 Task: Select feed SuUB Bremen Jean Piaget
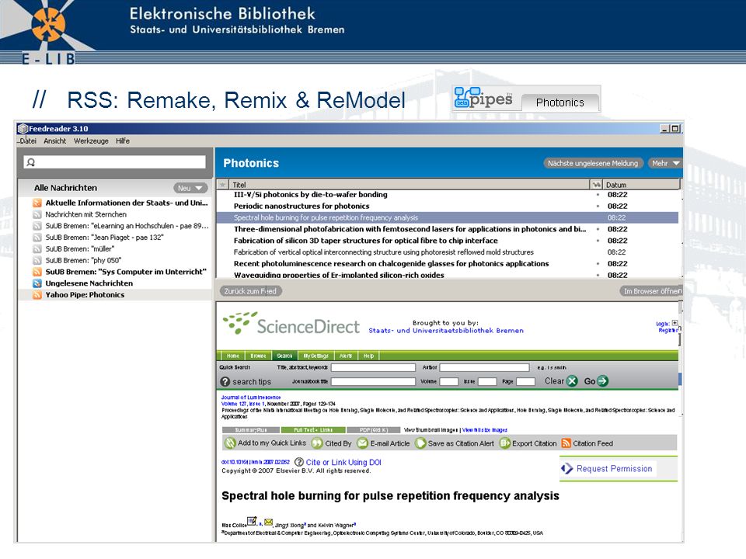(x=104, y=238)
